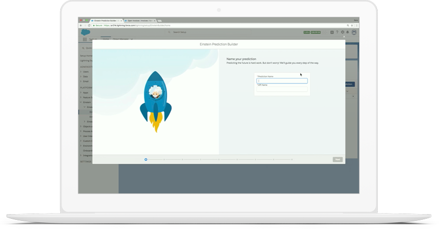This screenshot has height=229, width=439.
Task: Expand the Email tree item
Action: pyautogui.click(x=81, y=81)
